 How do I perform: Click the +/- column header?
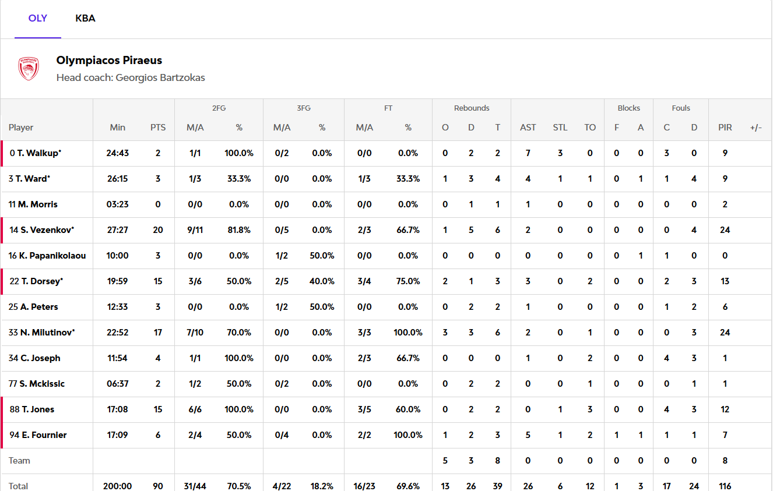756,128
